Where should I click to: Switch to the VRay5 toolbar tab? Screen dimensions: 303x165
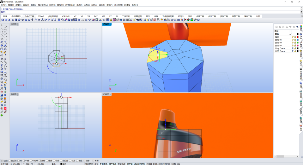41,16
